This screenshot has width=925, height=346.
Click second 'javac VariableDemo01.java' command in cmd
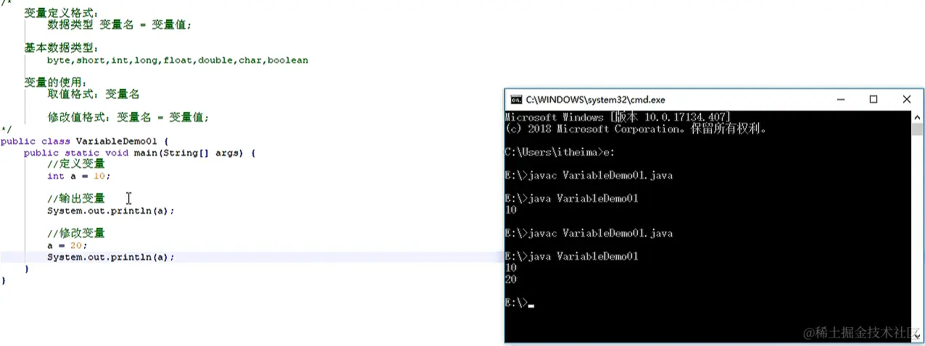tap(600, 233)
